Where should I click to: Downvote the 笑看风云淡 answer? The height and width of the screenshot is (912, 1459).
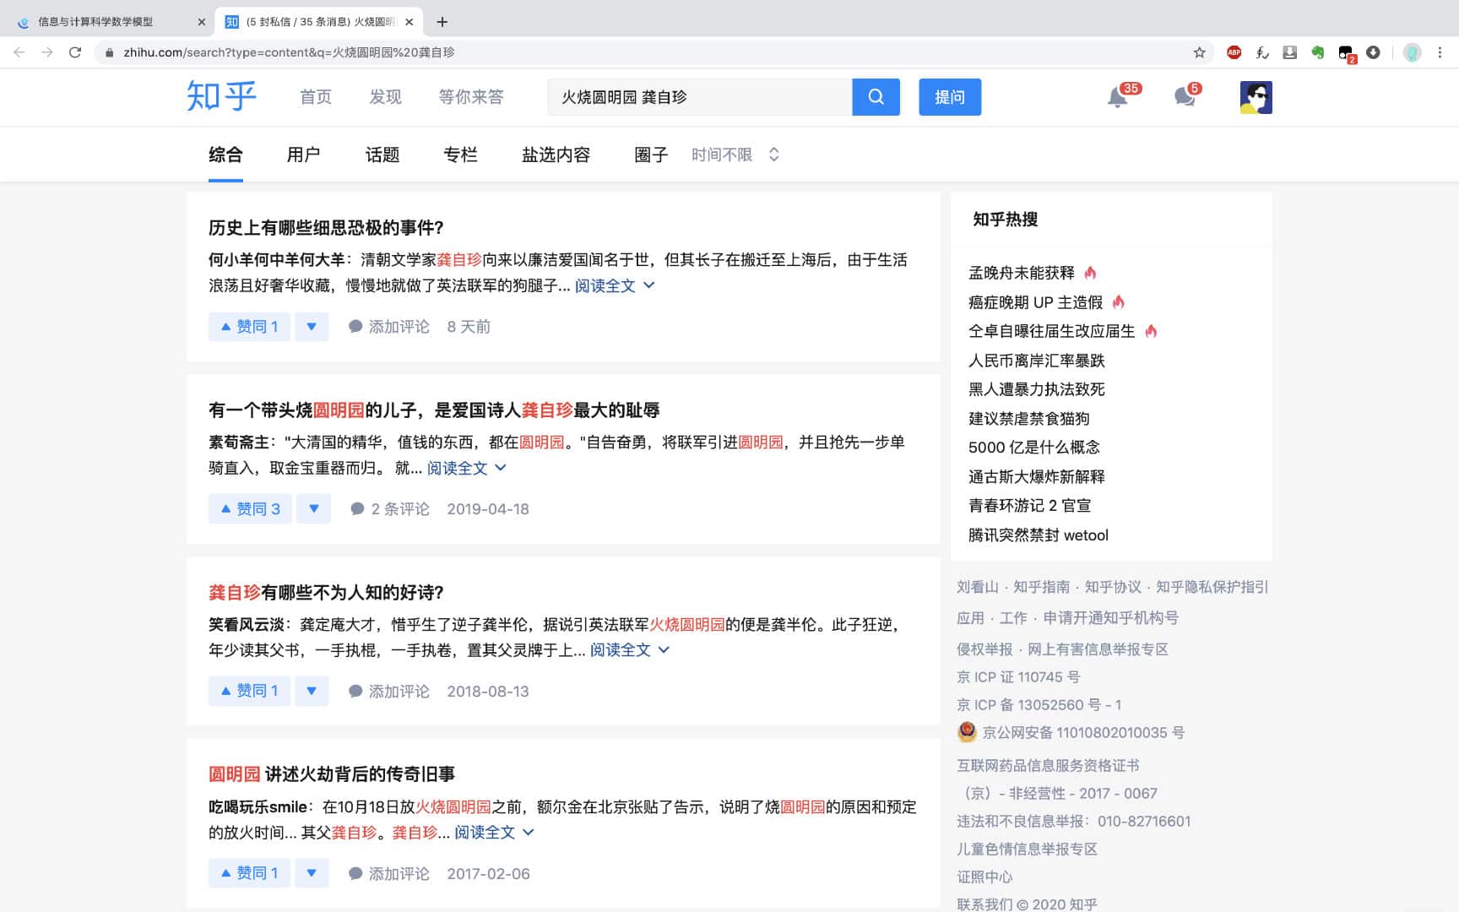tap(312, 692)
